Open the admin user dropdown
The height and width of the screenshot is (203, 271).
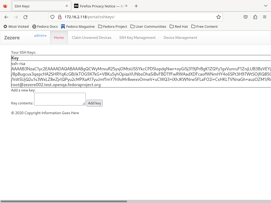(40, 36)
